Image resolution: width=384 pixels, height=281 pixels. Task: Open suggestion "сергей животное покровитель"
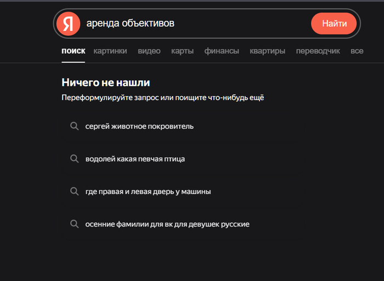pyautogui.click(x=139, y=126)
